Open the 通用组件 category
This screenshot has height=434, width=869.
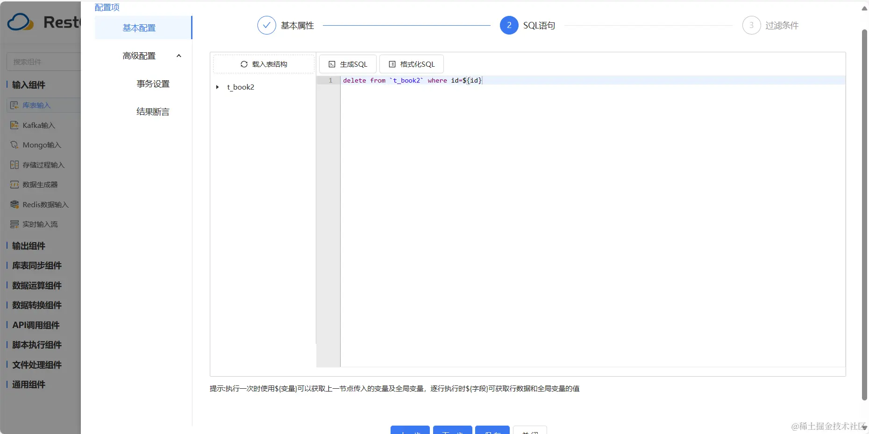coord(28,385)
